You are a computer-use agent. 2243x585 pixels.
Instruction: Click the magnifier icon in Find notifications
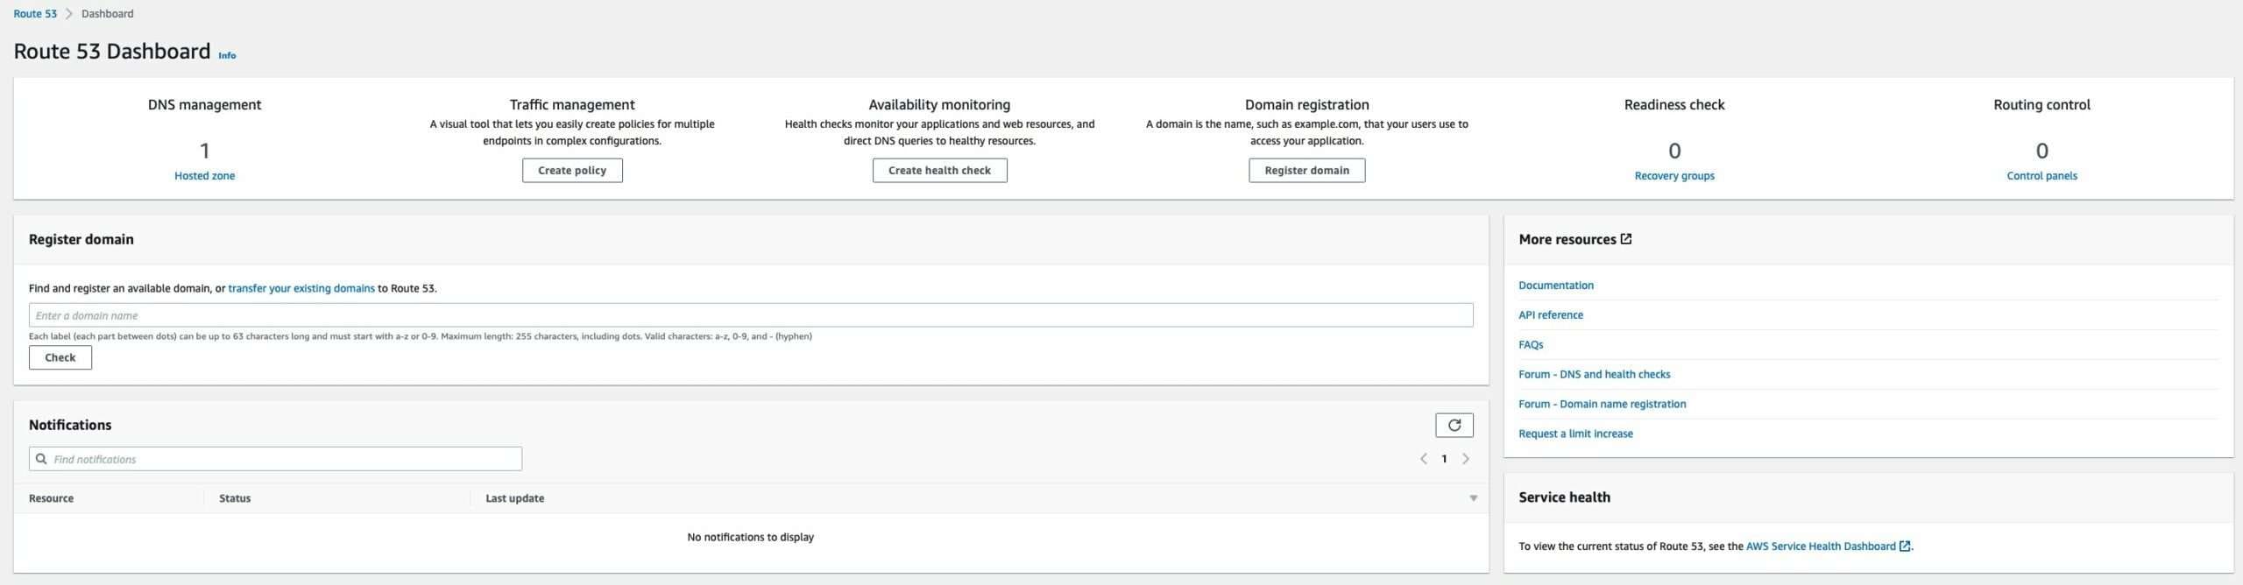[41, 459]
